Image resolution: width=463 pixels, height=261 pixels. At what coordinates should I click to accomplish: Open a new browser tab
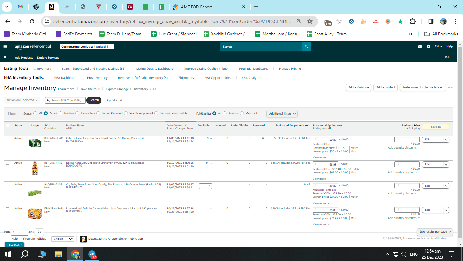coord(256,7)
